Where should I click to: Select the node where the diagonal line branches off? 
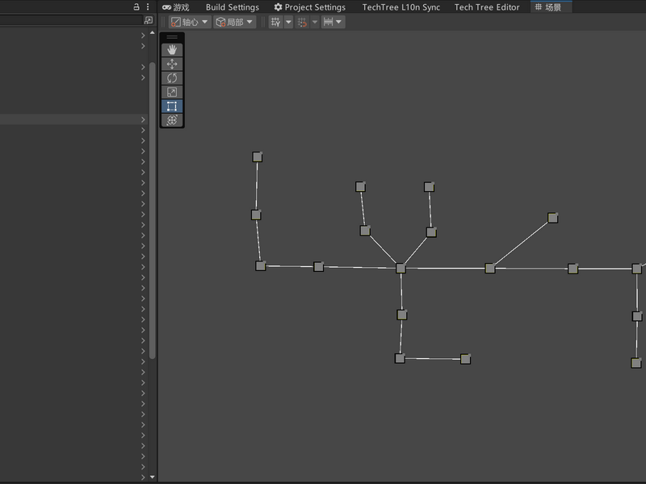coord(490,269)
